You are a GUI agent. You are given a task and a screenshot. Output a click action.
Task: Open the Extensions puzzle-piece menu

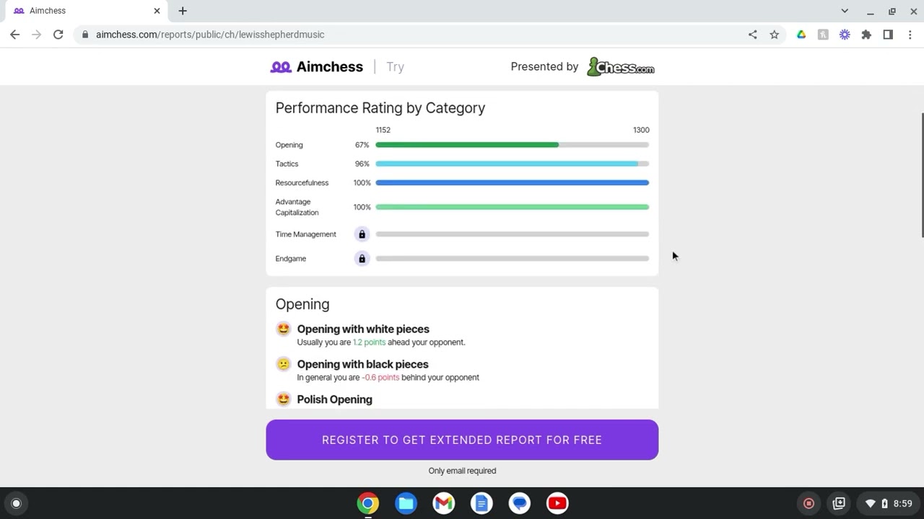pyautogui.click(x=866, y=35)
